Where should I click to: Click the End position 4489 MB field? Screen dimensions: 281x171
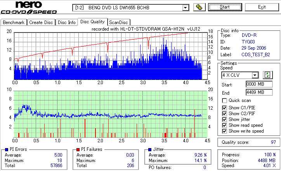click(x=259, y=92)
